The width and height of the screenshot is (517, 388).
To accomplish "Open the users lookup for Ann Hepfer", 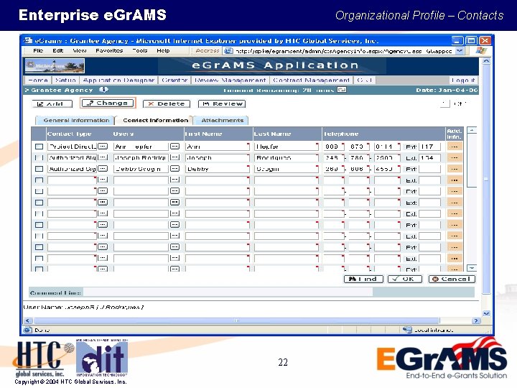I will click(174, 146).
